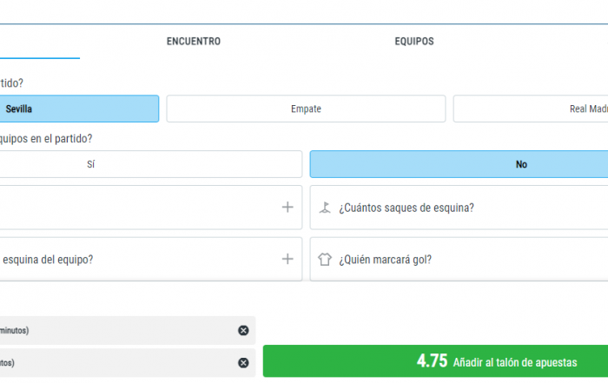Viewport: 608px width, 383px height.
Task: Switch to the ENCUENTRO tab
Action: tap(193, 42)
